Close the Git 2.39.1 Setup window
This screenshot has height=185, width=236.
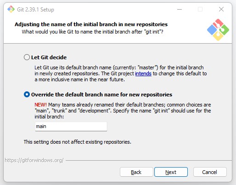[221, 9]
